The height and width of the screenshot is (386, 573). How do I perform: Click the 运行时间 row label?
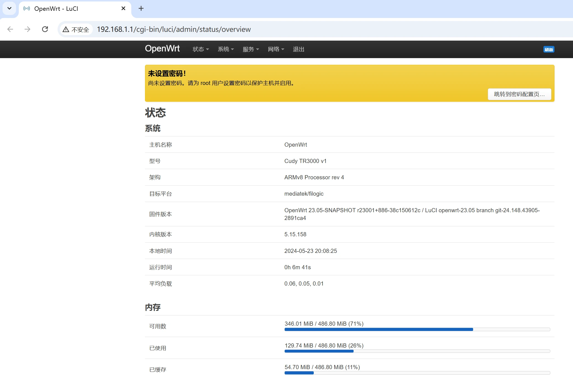(160, 267)
